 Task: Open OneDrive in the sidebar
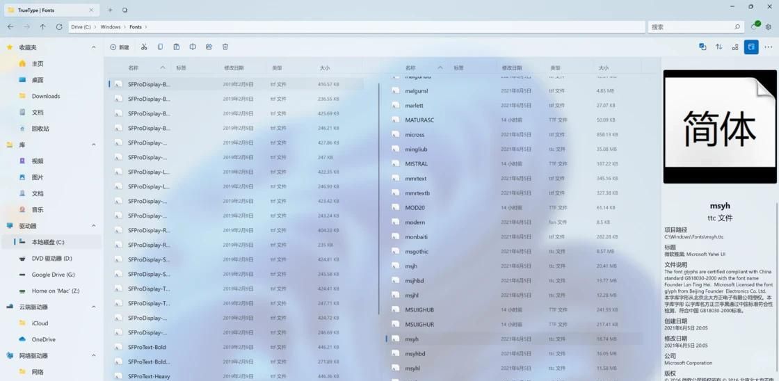(52, 339)
